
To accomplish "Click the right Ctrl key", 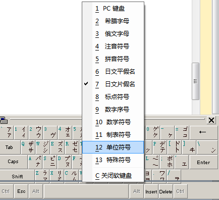I will [x=180, y=191].
